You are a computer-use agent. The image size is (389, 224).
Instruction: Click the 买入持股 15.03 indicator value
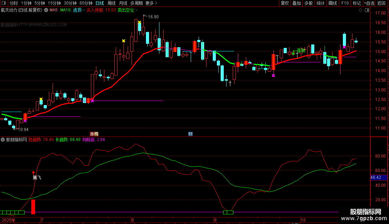tap(101, 10)
